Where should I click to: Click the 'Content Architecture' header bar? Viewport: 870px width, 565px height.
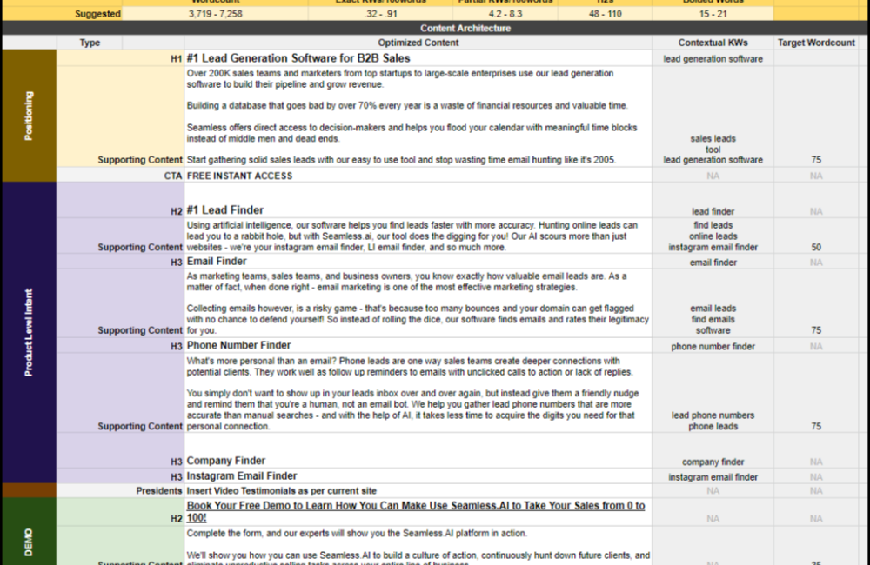tap(465, 29)
